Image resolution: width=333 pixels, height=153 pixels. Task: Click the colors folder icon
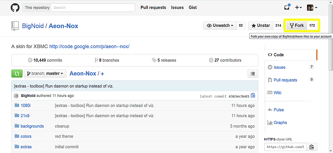17,136
